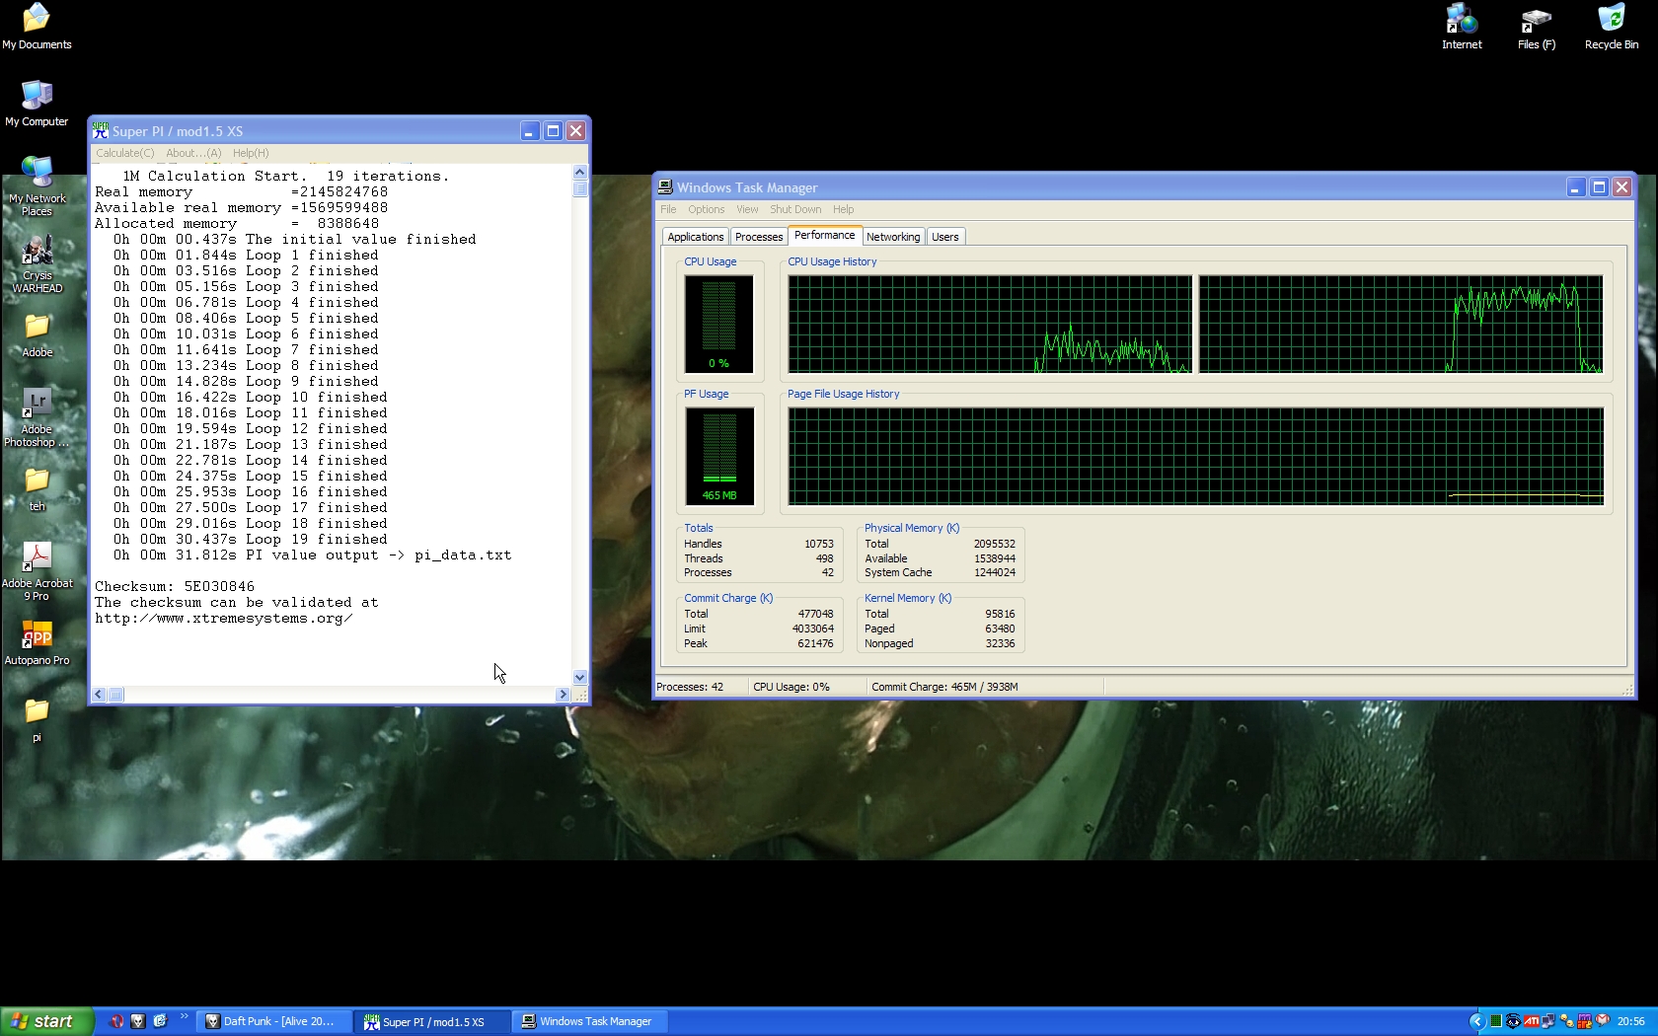Viewport: 1658px width, 1036px height.
Task: Open the pi folder on desktop
Action: pyautogui.click(x=37, y=712)
